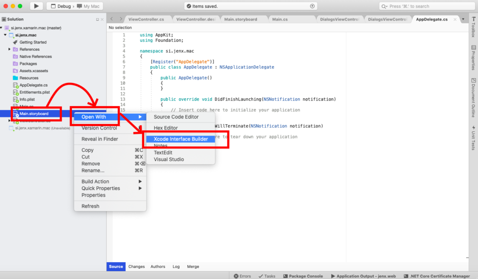Open the Document Outline side panel

473,98
